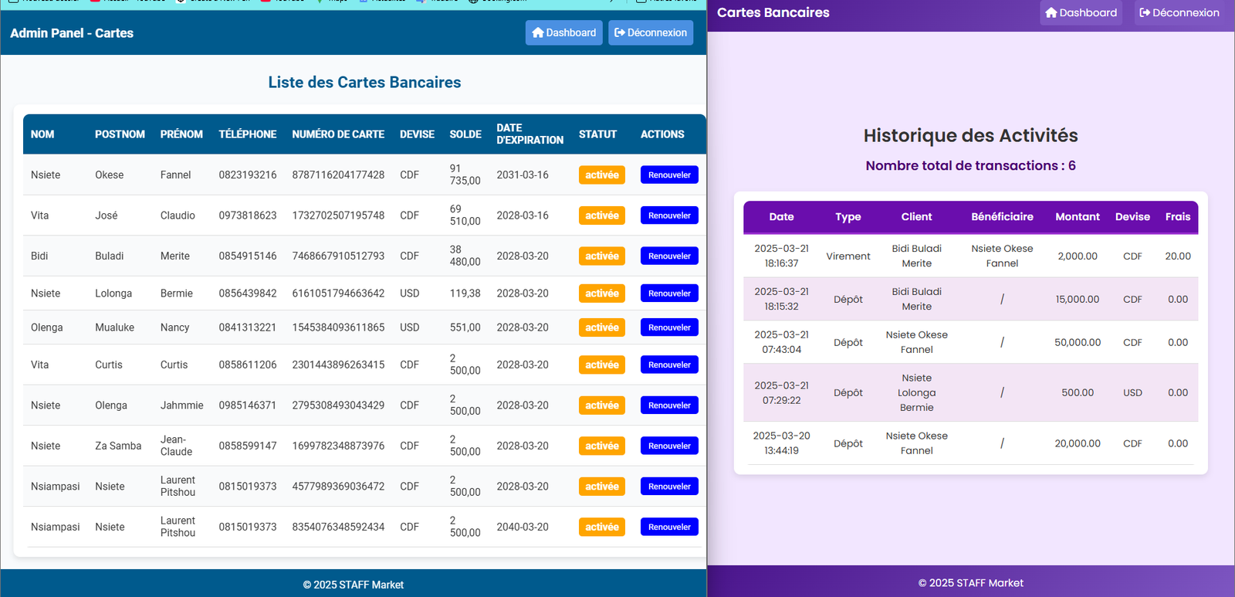Click expiration date 2031-03-16

point(523,175)
